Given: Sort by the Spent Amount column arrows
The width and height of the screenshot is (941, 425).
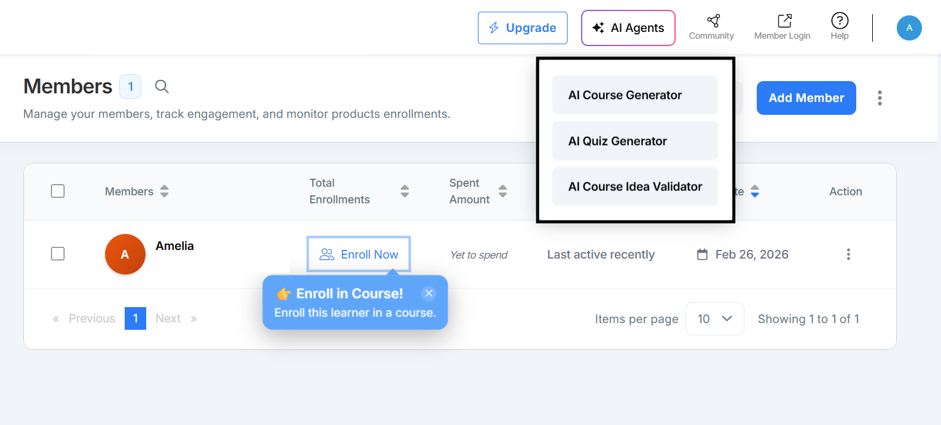Looking at the screenshot, I should pyautogui.click(x=503, y=191).
